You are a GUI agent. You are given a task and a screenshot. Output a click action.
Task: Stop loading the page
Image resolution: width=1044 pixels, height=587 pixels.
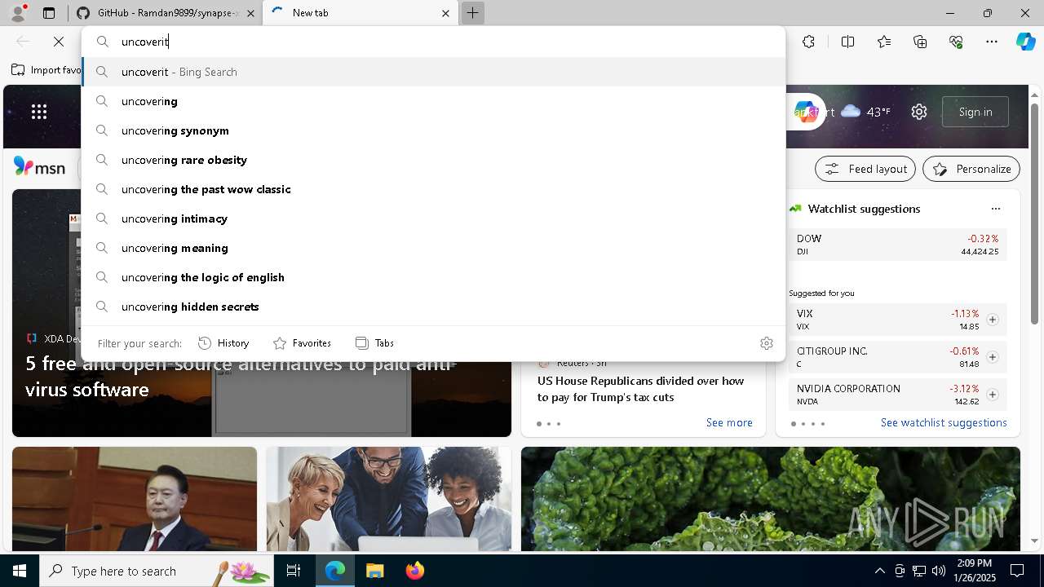click(x=59, y=42)
